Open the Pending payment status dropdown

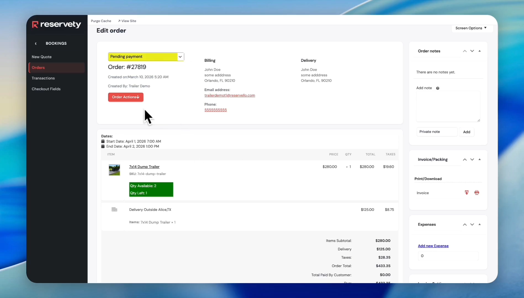[146, 57]
